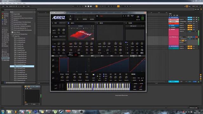203x114 pixels.
Task: Toggle the OSC A enable switch
Action: point(69,23)
